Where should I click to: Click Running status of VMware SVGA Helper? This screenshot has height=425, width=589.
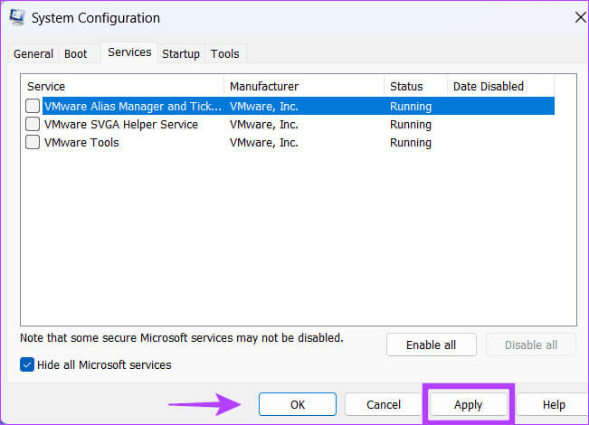point(411,124)
